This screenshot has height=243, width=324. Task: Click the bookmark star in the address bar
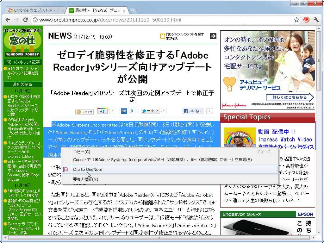(x=297, y=19)
